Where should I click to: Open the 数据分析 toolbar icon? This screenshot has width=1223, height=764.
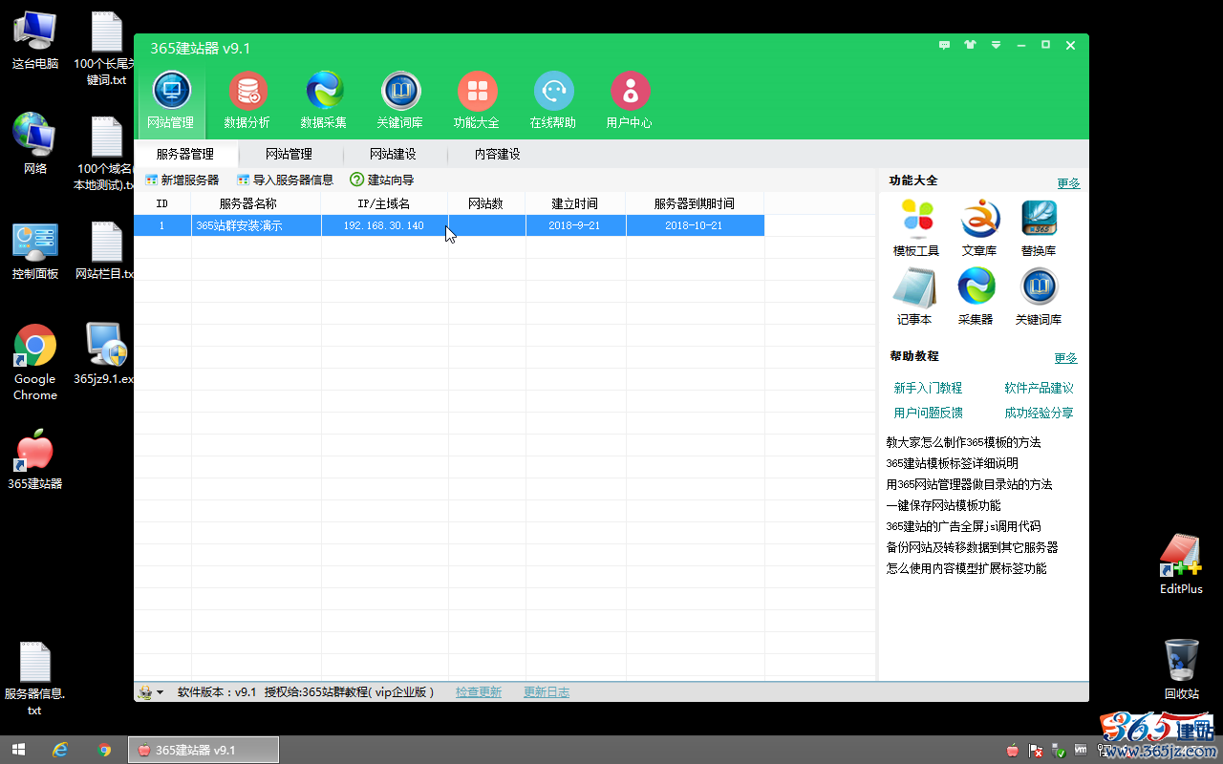click(247, 100)
